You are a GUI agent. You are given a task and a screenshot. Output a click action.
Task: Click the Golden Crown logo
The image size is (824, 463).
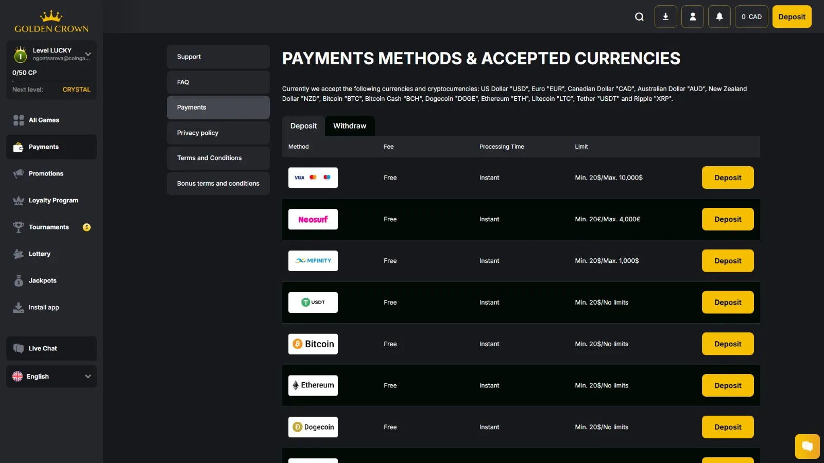51,22
